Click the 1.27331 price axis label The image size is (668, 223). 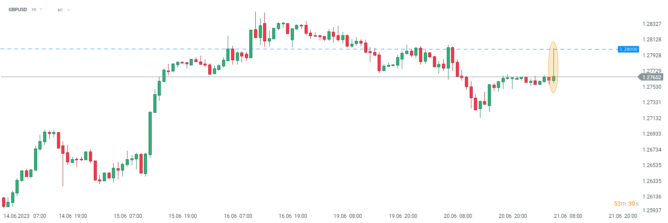(652, 102)
